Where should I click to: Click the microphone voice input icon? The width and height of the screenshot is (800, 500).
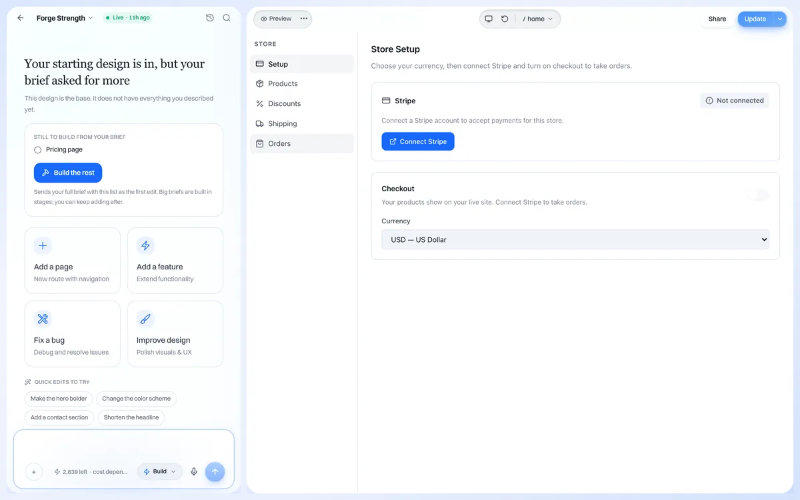194,471
